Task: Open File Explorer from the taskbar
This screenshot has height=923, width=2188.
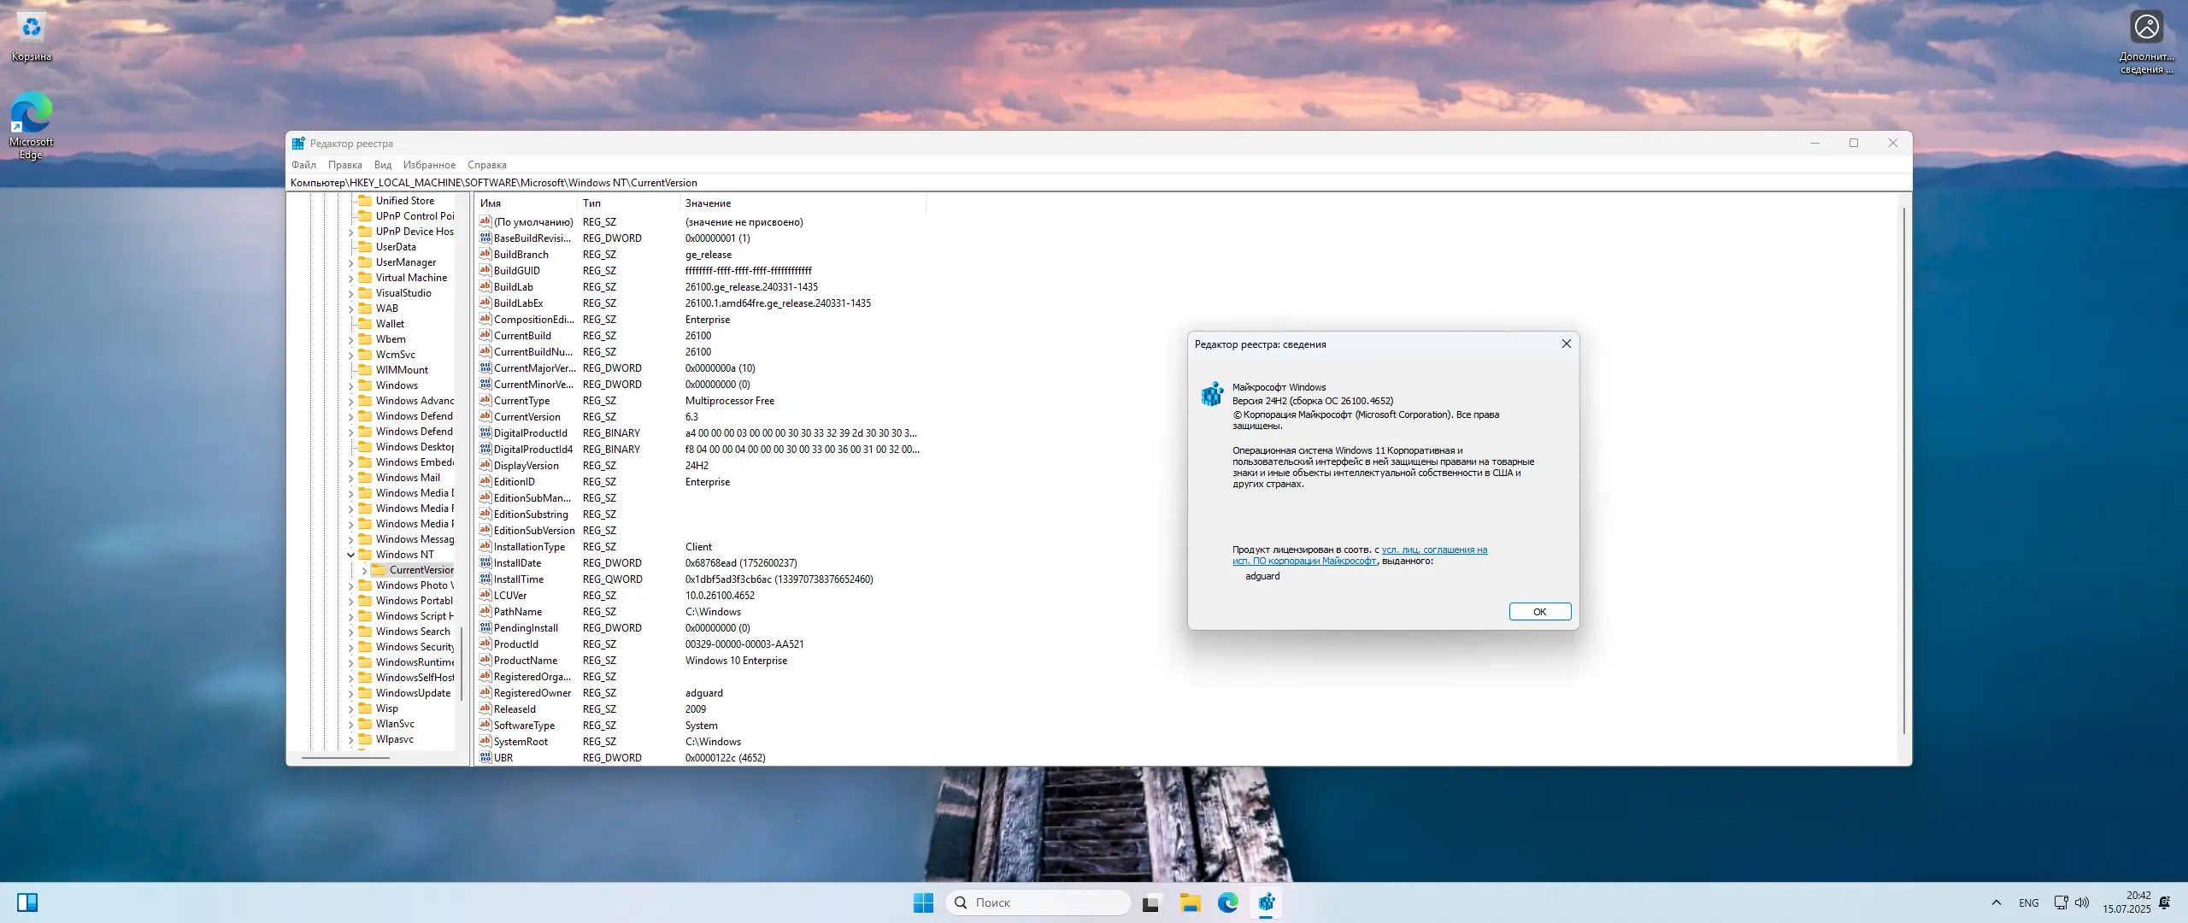Action: point(1190,902)
